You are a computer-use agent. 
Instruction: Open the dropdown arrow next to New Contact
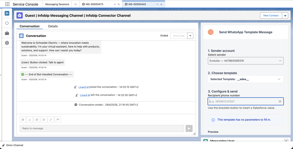(285, 16)
